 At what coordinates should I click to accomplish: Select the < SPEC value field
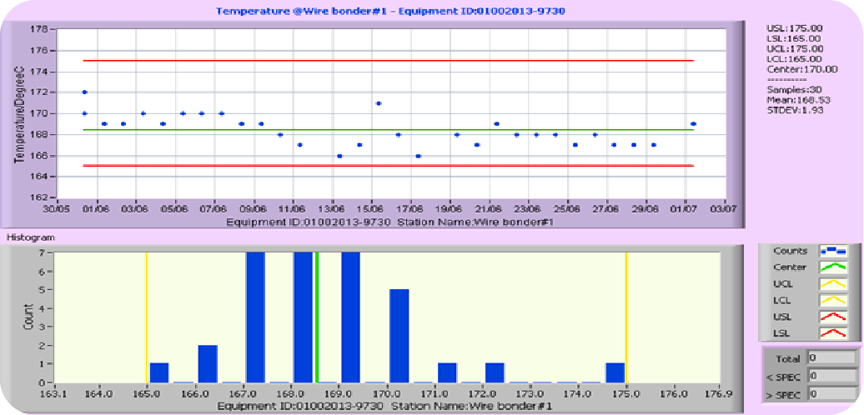[832, 376]
